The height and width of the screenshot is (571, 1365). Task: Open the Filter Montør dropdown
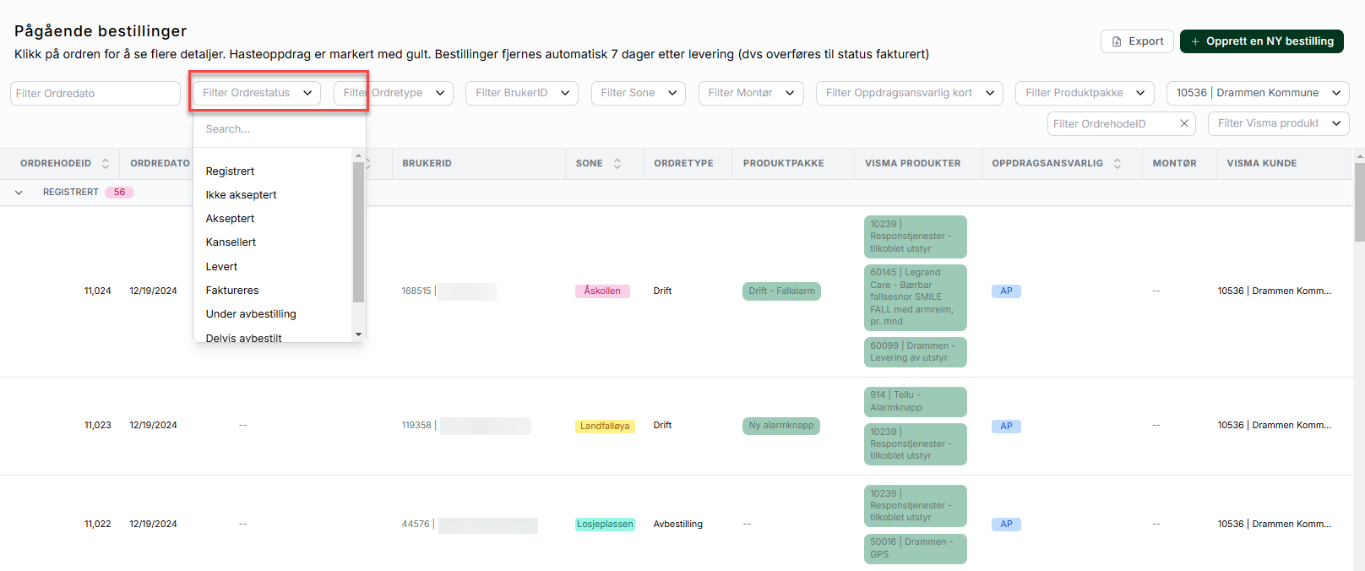(x=750, y=93)
